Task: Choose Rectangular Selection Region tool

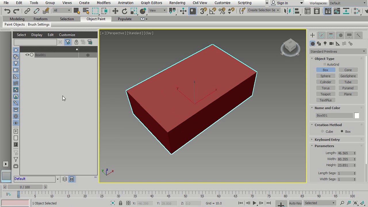Action: click(x=95, y=11)
